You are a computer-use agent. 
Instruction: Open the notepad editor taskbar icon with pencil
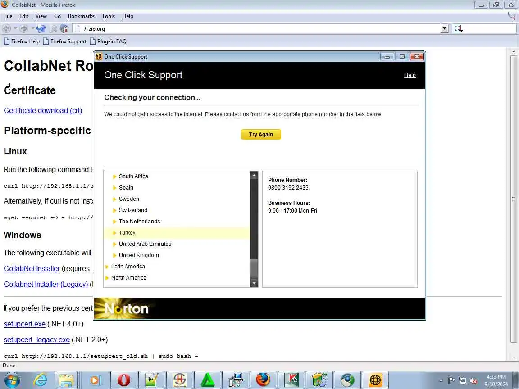151,380
